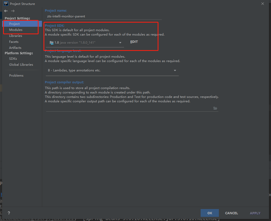Click the Project Settings section header
271x221 pixels.
click(x=17, y=18)
